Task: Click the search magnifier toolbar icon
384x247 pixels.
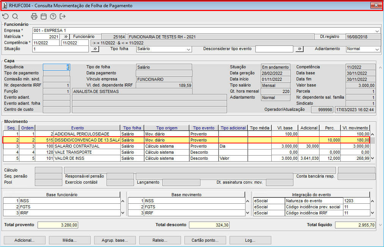Action: click(x=15, y=16)
